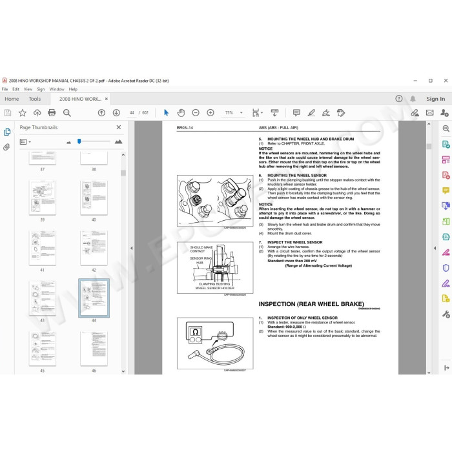Open the sign document tool
This screenshot has width=452, height=452.
click(x=326, y=113)
